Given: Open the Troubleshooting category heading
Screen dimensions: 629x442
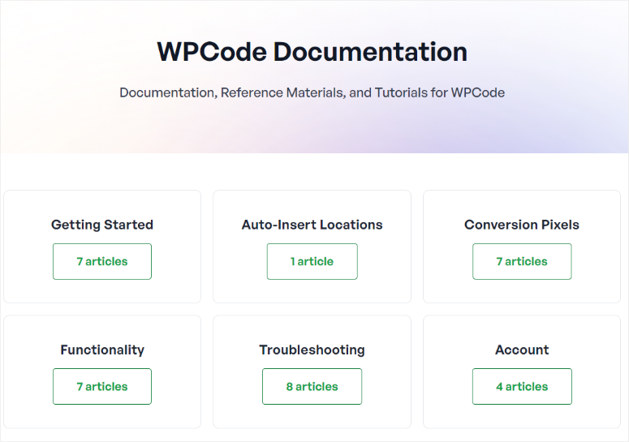Looking at the screenshot, I should [312, 350].
